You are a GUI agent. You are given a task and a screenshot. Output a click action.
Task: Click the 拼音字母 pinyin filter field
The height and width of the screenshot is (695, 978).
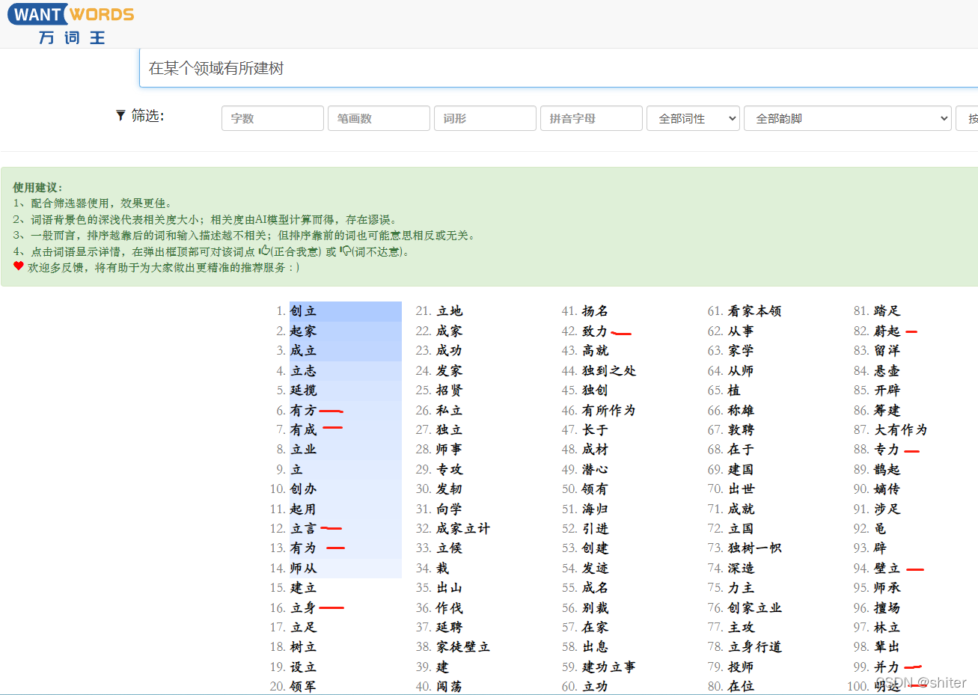[591, 118]
